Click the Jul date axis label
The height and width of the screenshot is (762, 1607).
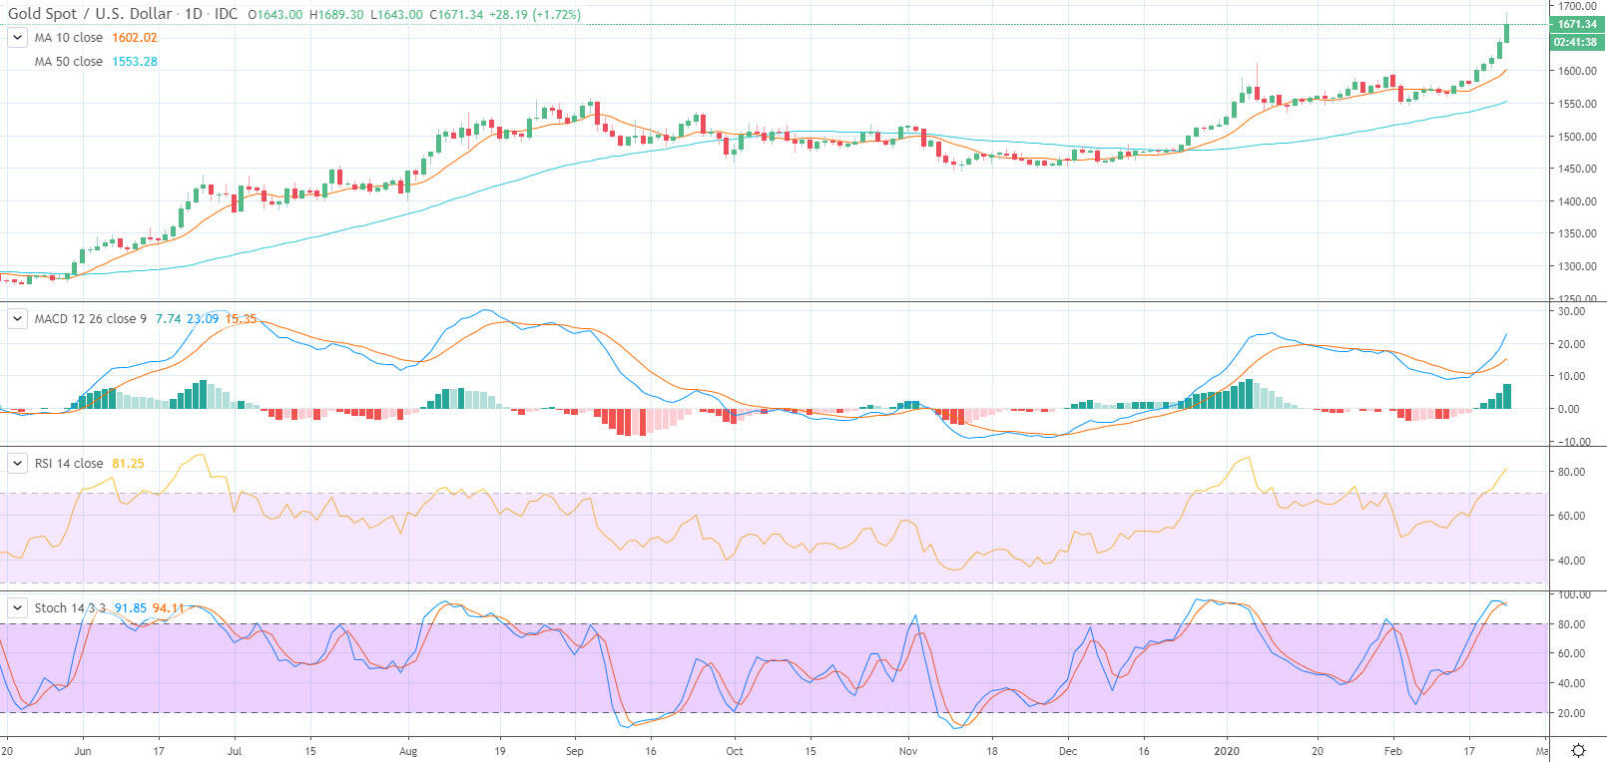235,751
